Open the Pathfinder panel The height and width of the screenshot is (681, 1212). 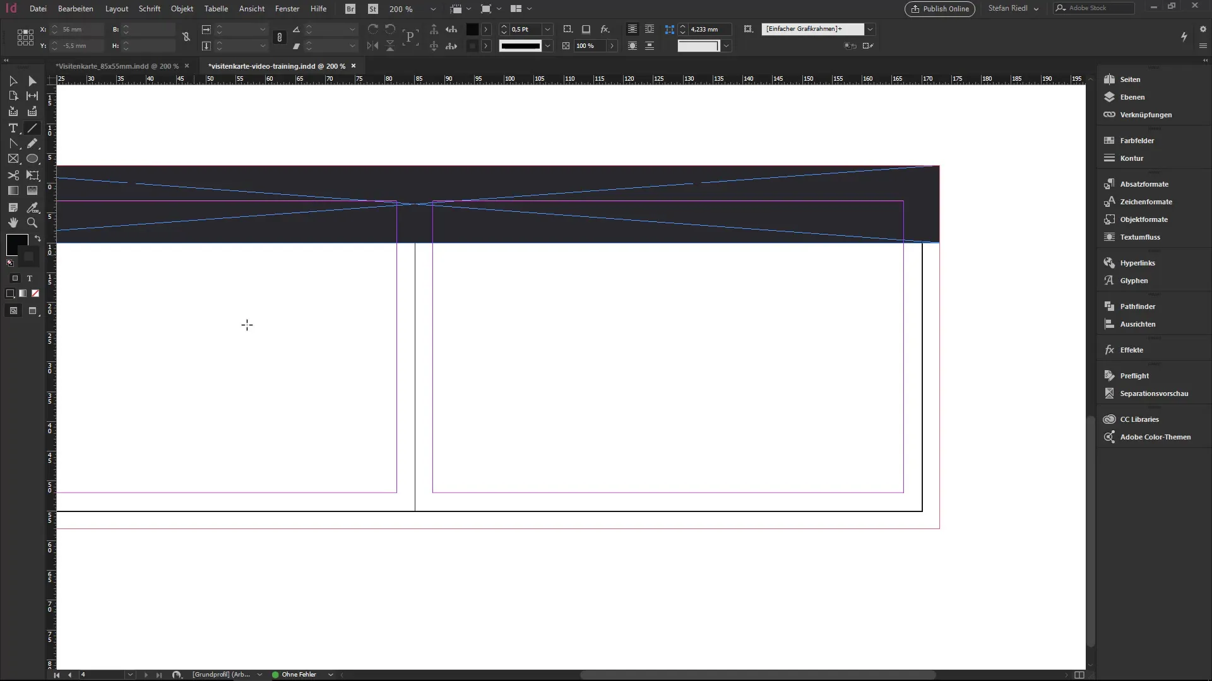coord(1138,306)
